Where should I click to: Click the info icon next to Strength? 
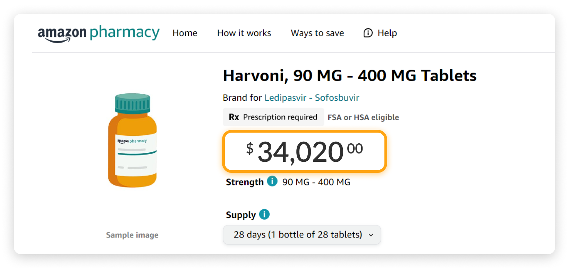tap(272, 181)
